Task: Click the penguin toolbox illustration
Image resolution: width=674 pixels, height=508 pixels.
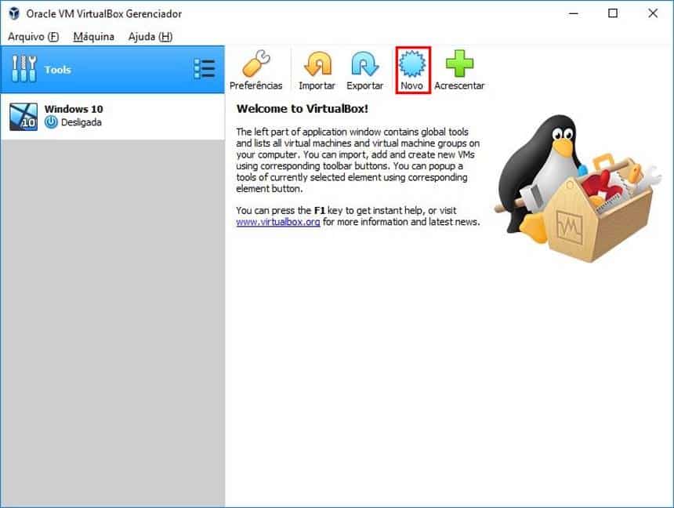Action: click(x=578, y=188)
